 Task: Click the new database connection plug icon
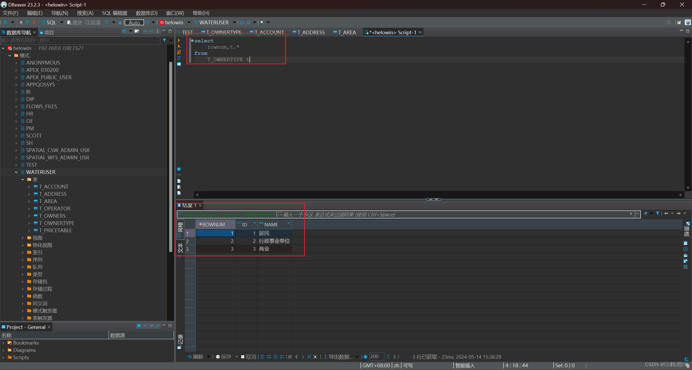5,22
